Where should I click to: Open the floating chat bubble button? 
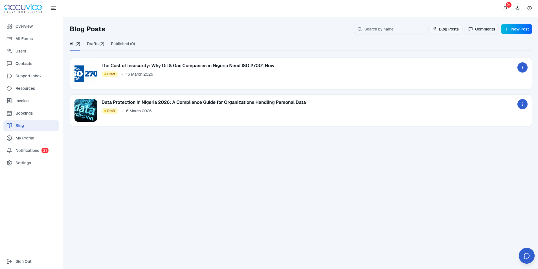(x=526, y=256)
